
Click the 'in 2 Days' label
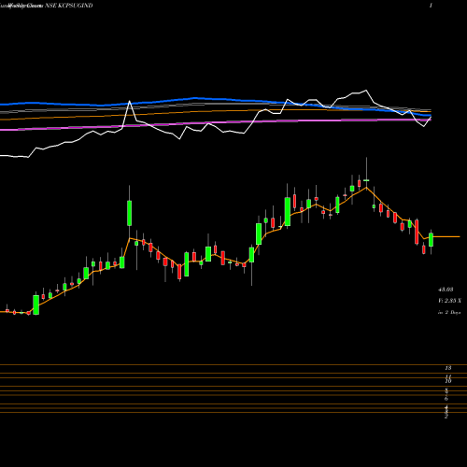449,312
